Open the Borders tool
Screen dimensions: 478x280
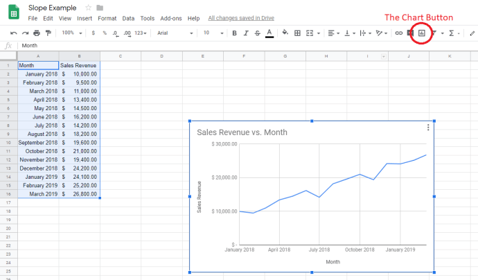[x=296, y=33]
